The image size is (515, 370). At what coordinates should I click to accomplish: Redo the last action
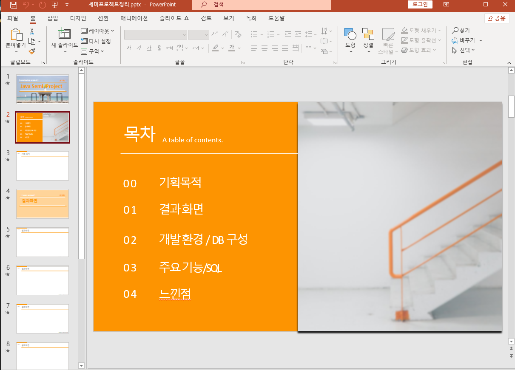click(42, 5)
